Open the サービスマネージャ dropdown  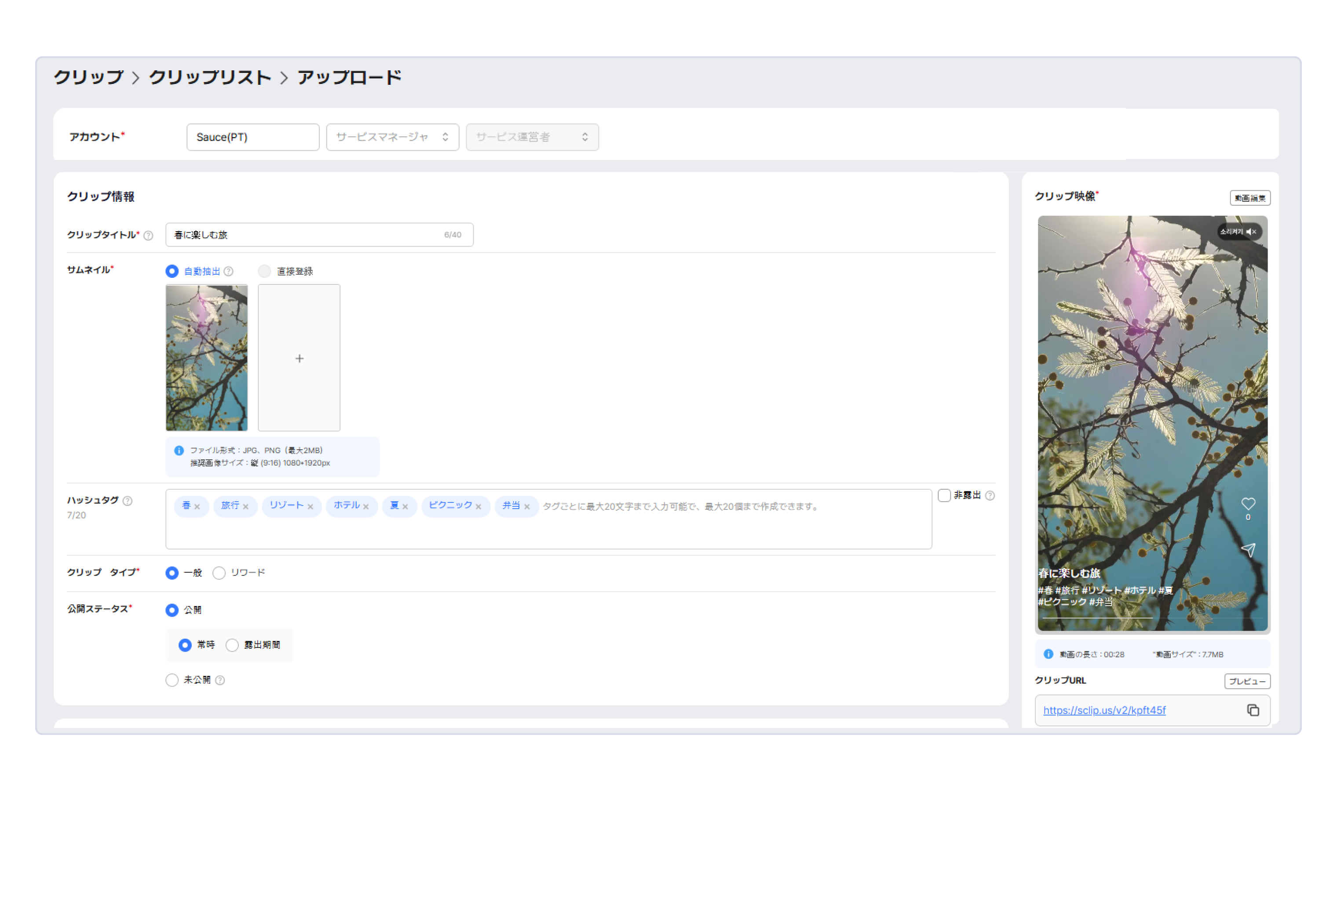(x=392, y=137)
